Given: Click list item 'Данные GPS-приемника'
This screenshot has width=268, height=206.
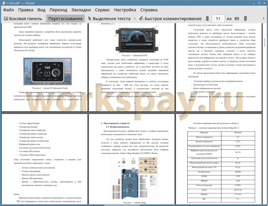Looking at the screenshot, I should [x=32, y=178].
